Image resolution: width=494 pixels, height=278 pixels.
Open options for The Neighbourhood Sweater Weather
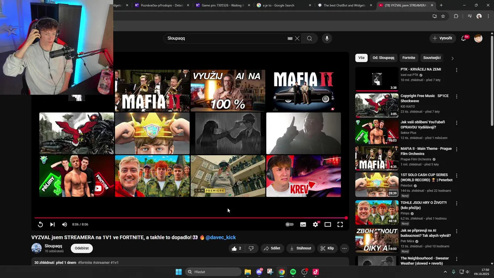point(457,259)
